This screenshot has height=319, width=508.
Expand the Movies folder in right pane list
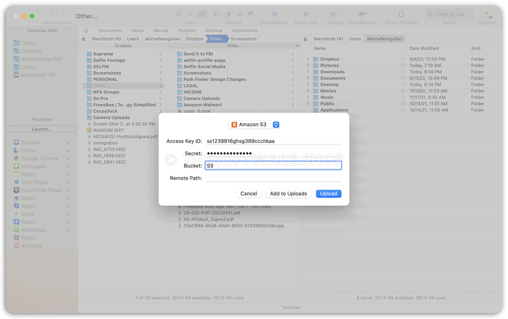tap(308, 91)
